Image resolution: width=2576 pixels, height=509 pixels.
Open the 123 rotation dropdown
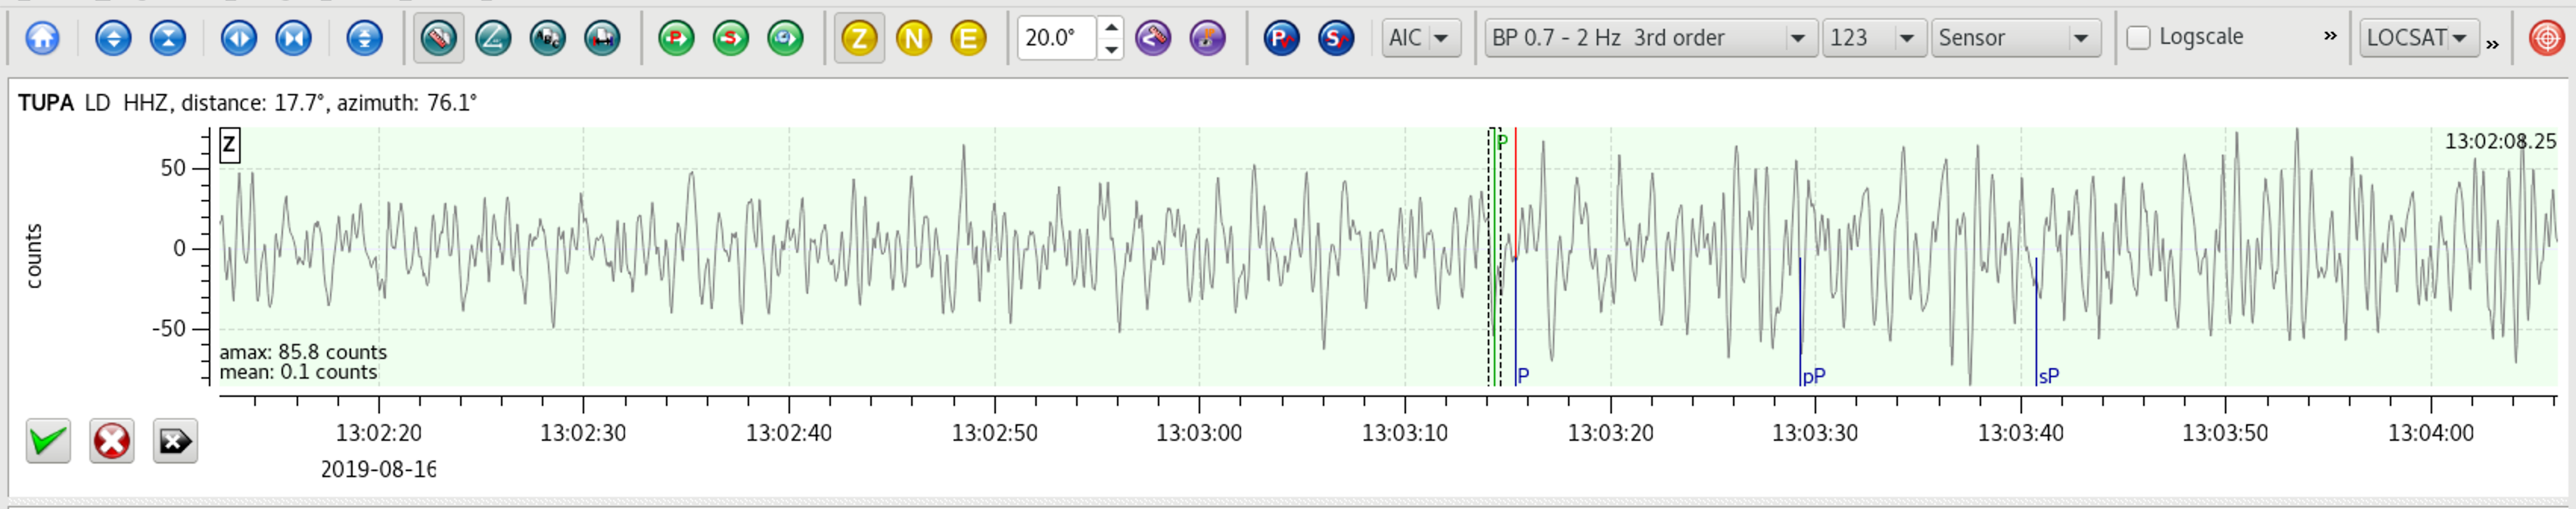1873,38
